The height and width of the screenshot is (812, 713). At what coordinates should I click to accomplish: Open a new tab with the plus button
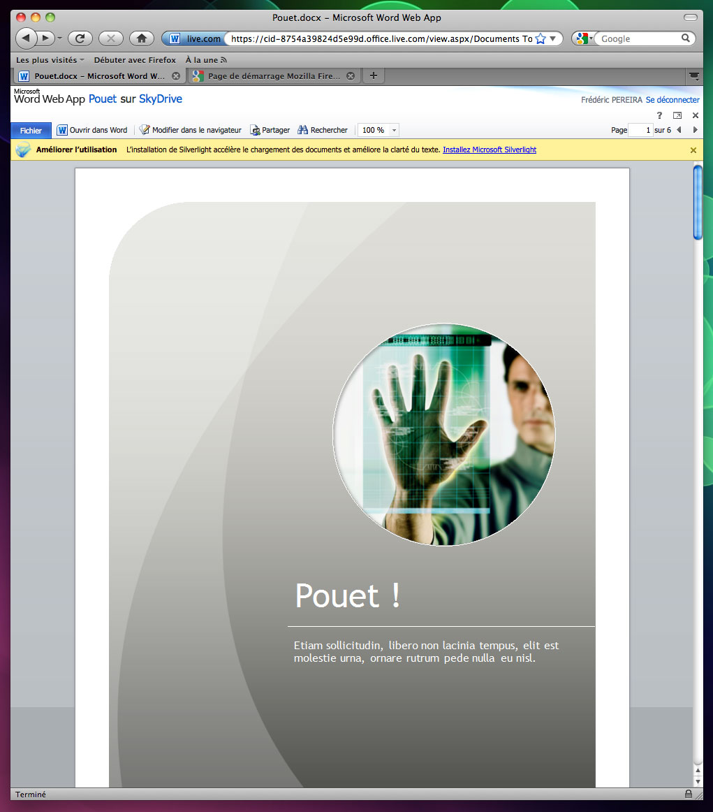(373, 75)
